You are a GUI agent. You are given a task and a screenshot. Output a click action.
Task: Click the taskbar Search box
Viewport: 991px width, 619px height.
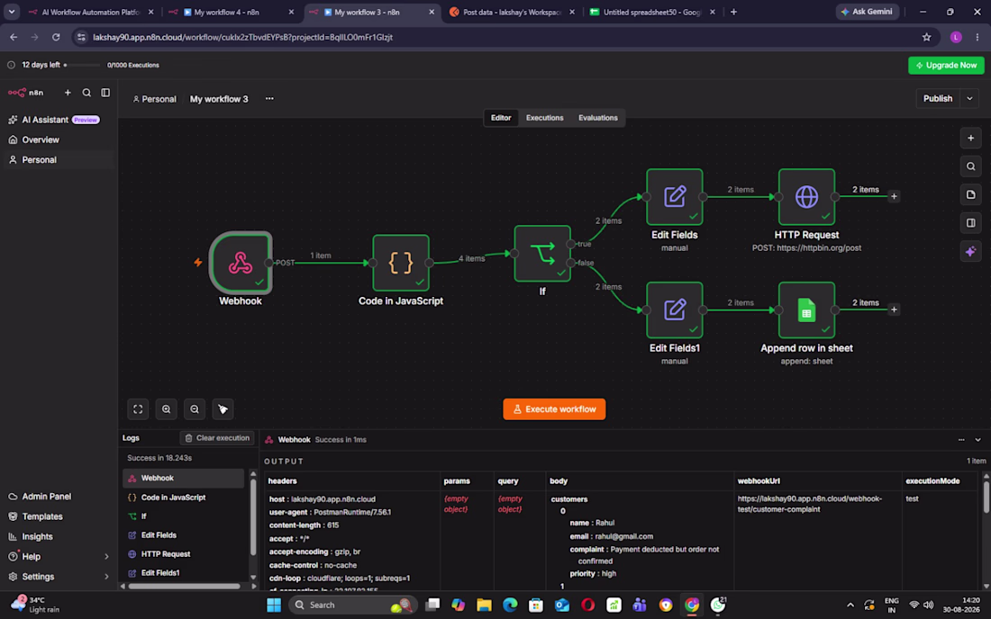pos(352,606)
